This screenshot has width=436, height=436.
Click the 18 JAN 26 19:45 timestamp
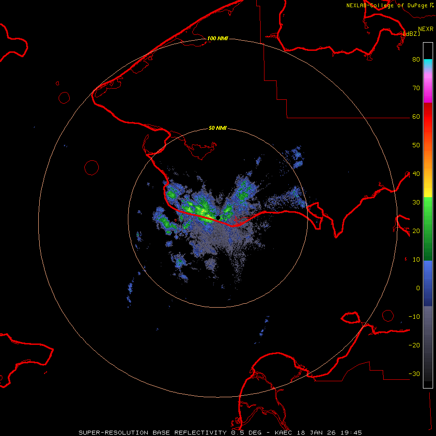pyautogui.click(x=329, y=433)
